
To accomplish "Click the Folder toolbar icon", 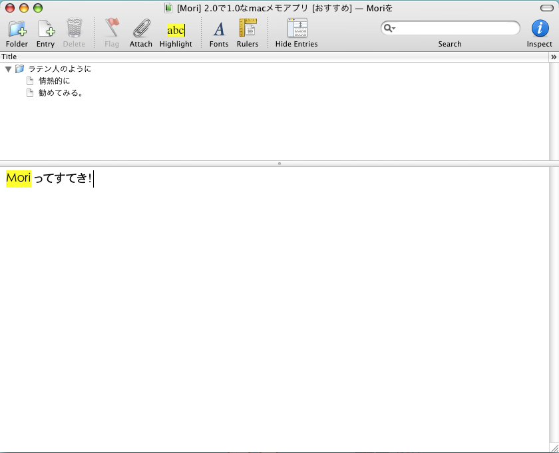I will pos(17,29).
